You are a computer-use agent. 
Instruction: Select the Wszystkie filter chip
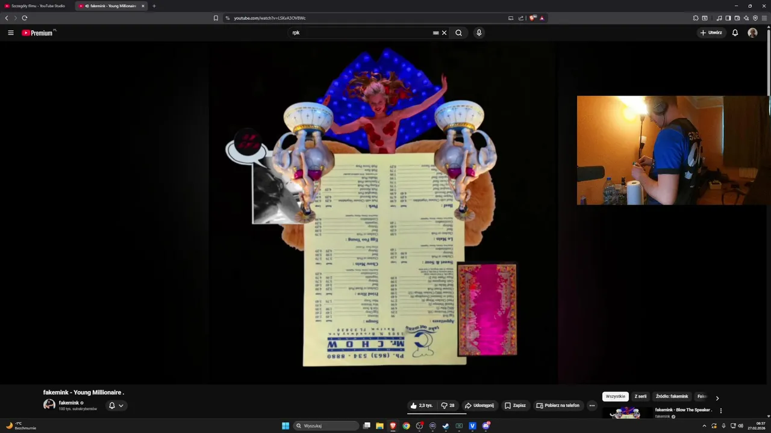616,397
